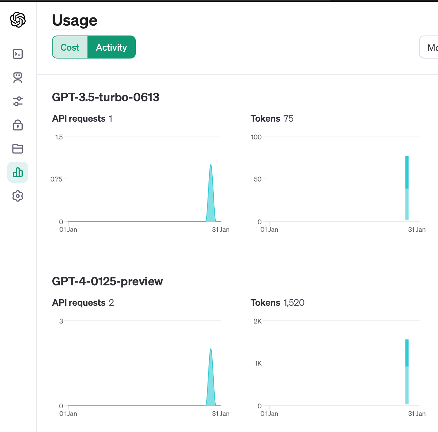Click the GPT-3.5 API requests 1 label
The height and width of the screenshot is (432, 438).
(82, 118)
